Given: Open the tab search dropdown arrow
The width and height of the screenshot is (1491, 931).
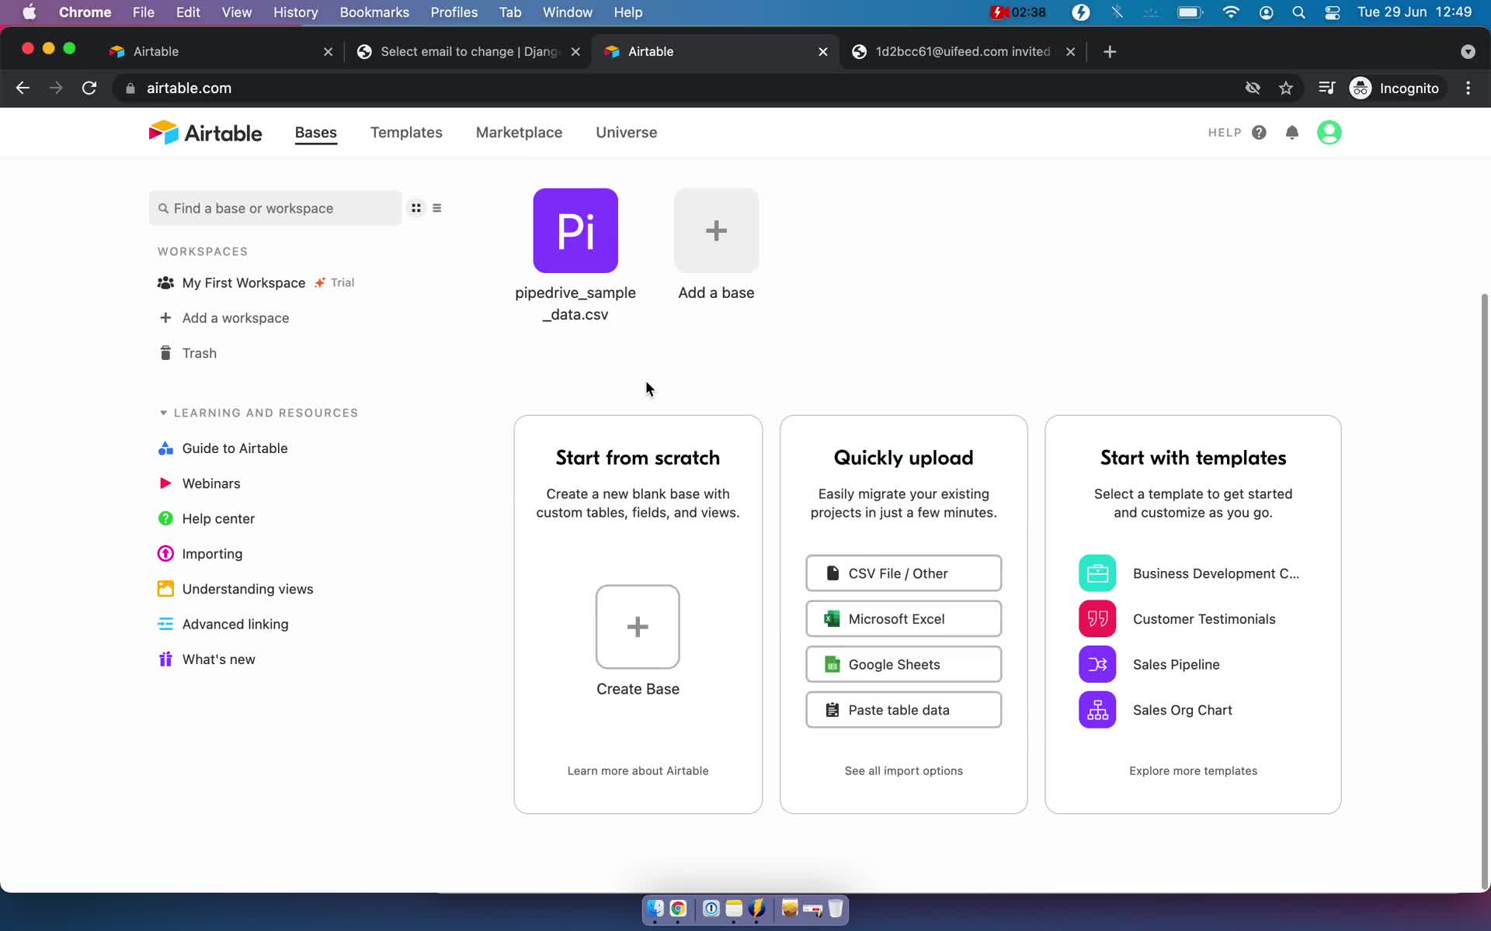Looking at the screenshot, I should (x=1468, y=51).
